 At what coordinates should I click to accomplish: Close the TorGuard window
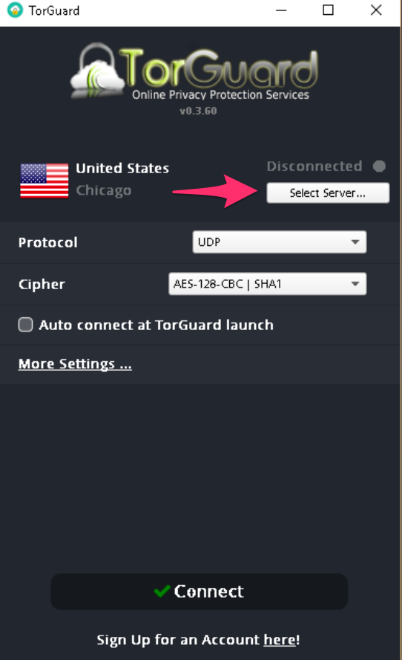tap(376, 10)
